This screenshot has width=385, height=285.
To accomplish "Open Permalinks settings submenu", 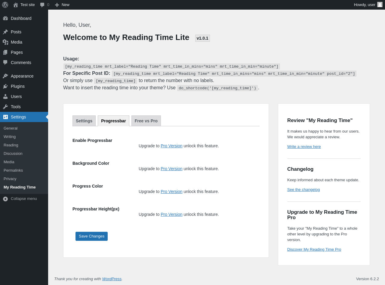I will pos(13,170).
